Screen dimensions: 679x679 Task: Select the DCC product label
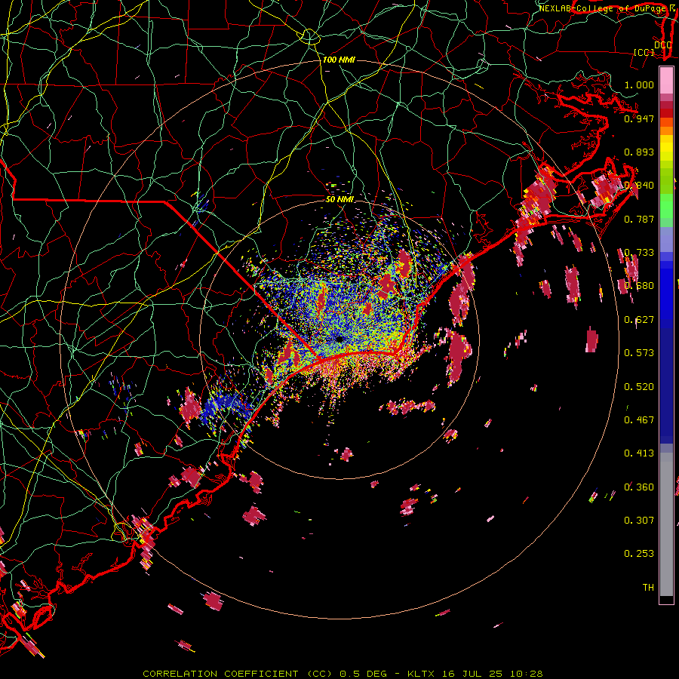662,45
